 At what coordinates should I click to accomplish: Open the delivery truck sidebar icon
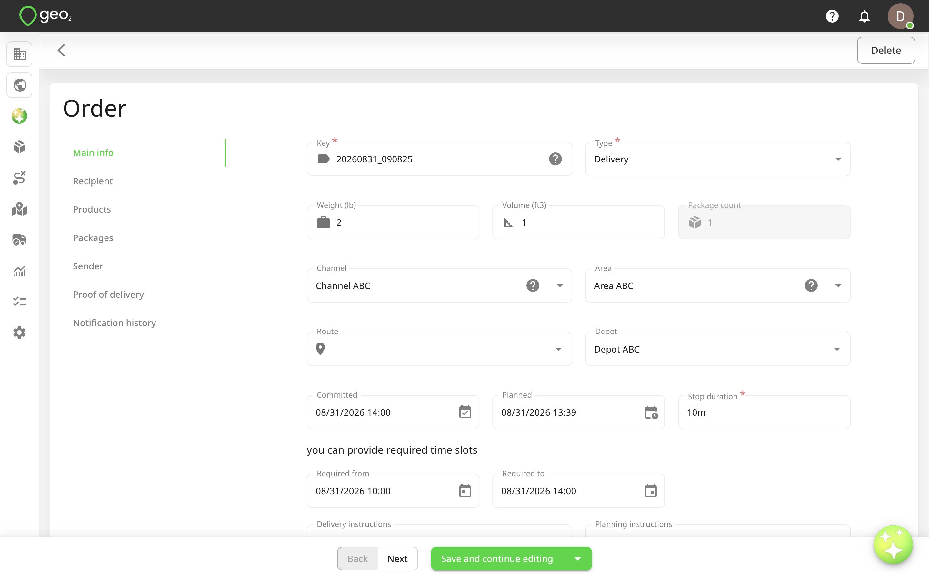click(20, 240)
